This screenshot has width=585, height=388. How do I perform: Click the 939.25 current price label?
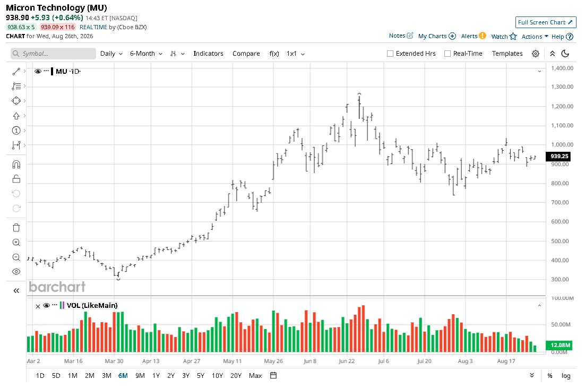(x=558, y=157)
